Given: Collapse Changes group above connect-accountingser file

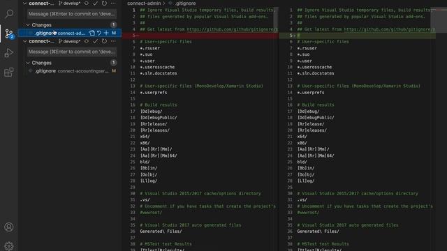Looking at the screenshot, I should click(28, 63).
